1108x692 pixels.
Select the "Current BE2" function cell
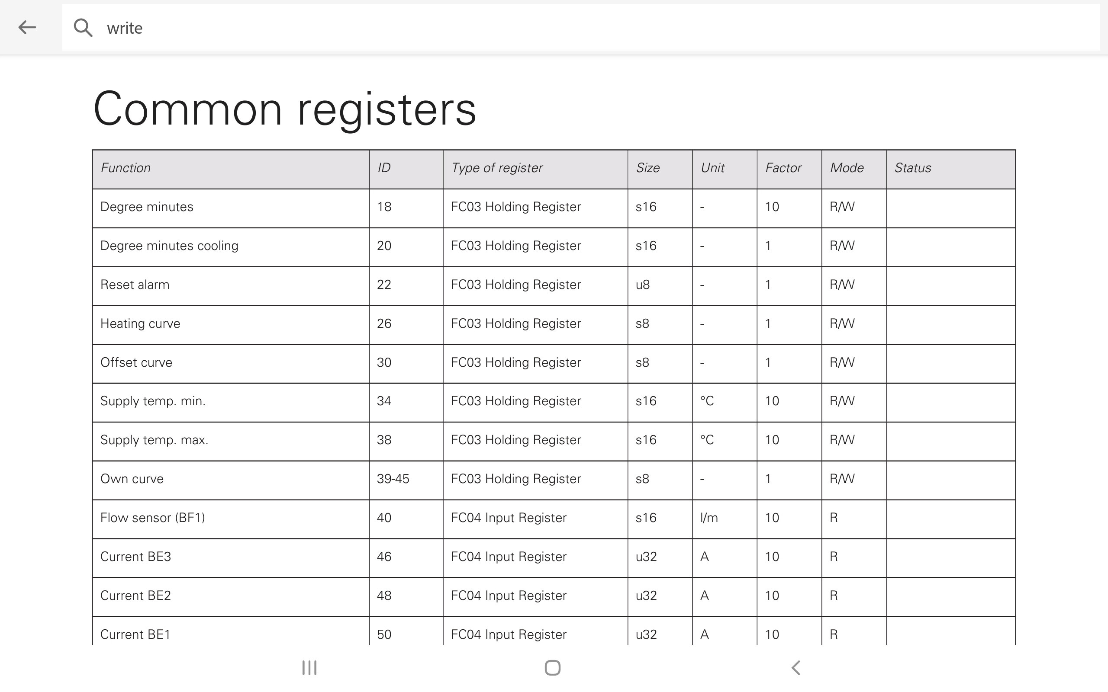(135, 596)
